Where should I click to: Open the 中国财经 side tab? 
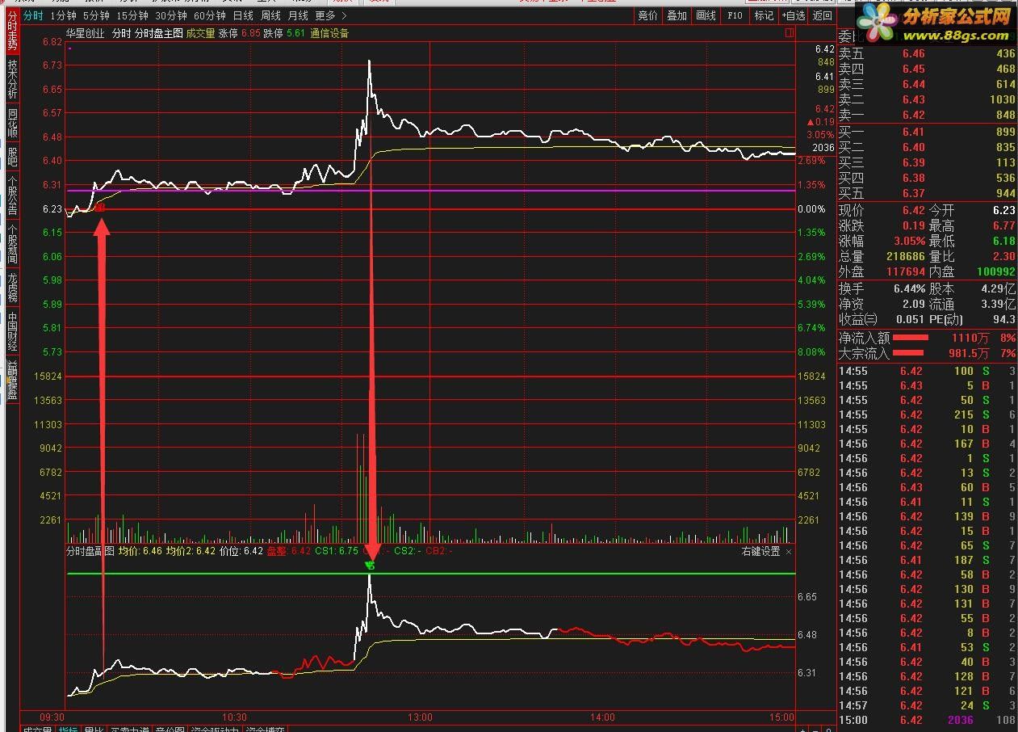pos(12,330)
